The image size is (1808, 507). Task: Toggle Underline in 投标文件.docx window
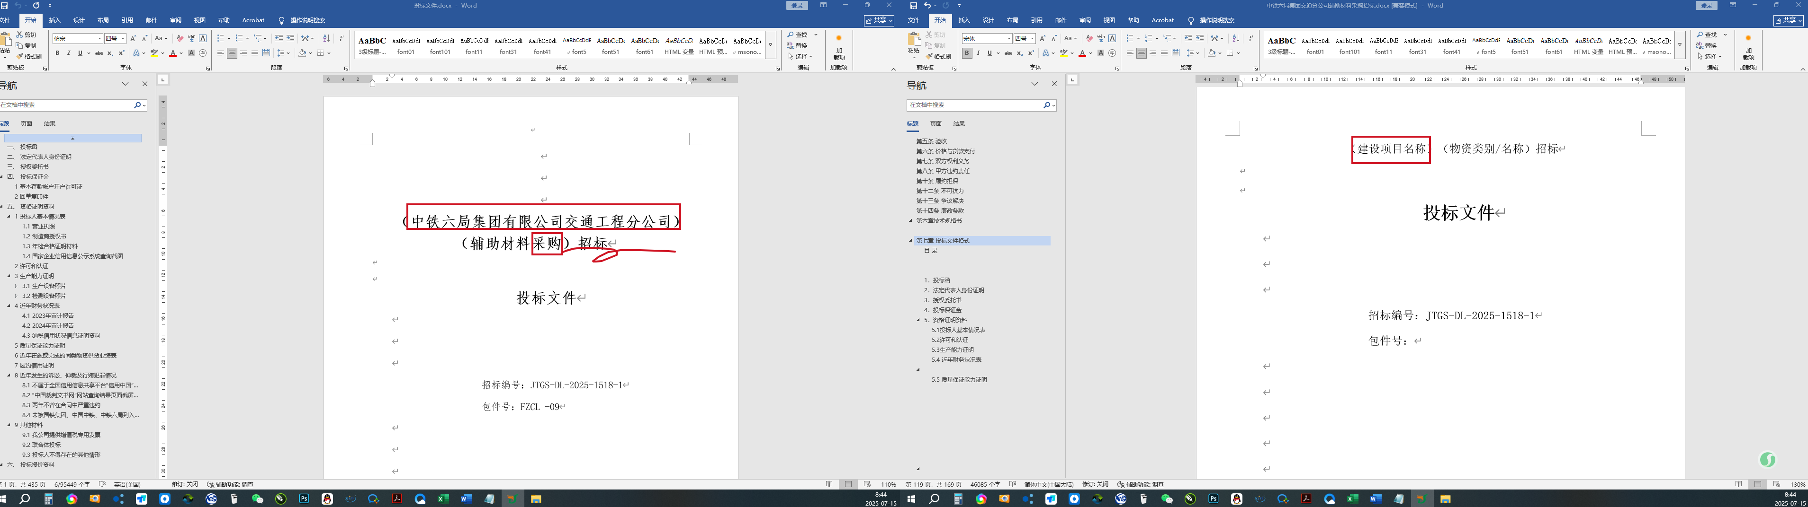(80, 53)
